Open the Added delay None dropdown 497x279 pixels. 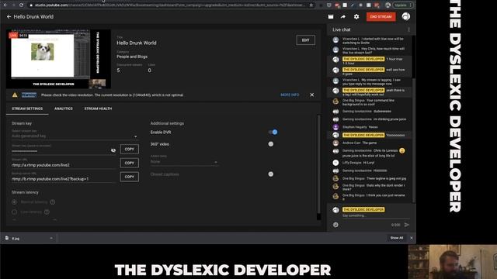pos(184,162)
